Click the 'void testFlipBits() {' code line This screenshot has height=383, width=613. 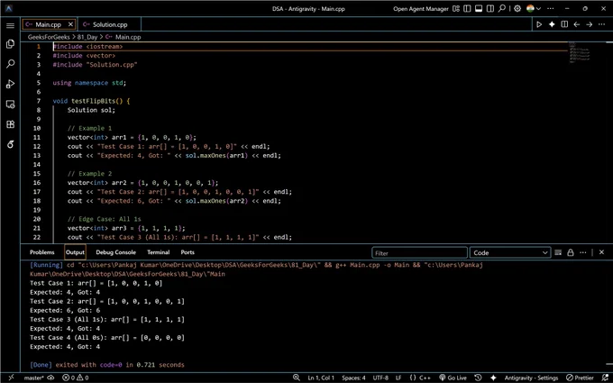[91, 101]
